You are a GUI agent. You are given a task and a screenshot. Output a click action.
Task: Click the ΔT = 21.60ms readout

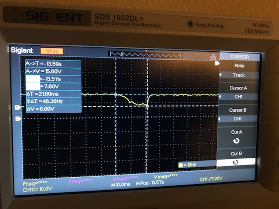[x=53, y=94]
